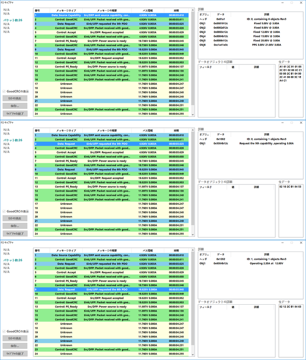The image size is (306, 360).
Task: Click 保存... button in middle window
Action: (15, 226)
